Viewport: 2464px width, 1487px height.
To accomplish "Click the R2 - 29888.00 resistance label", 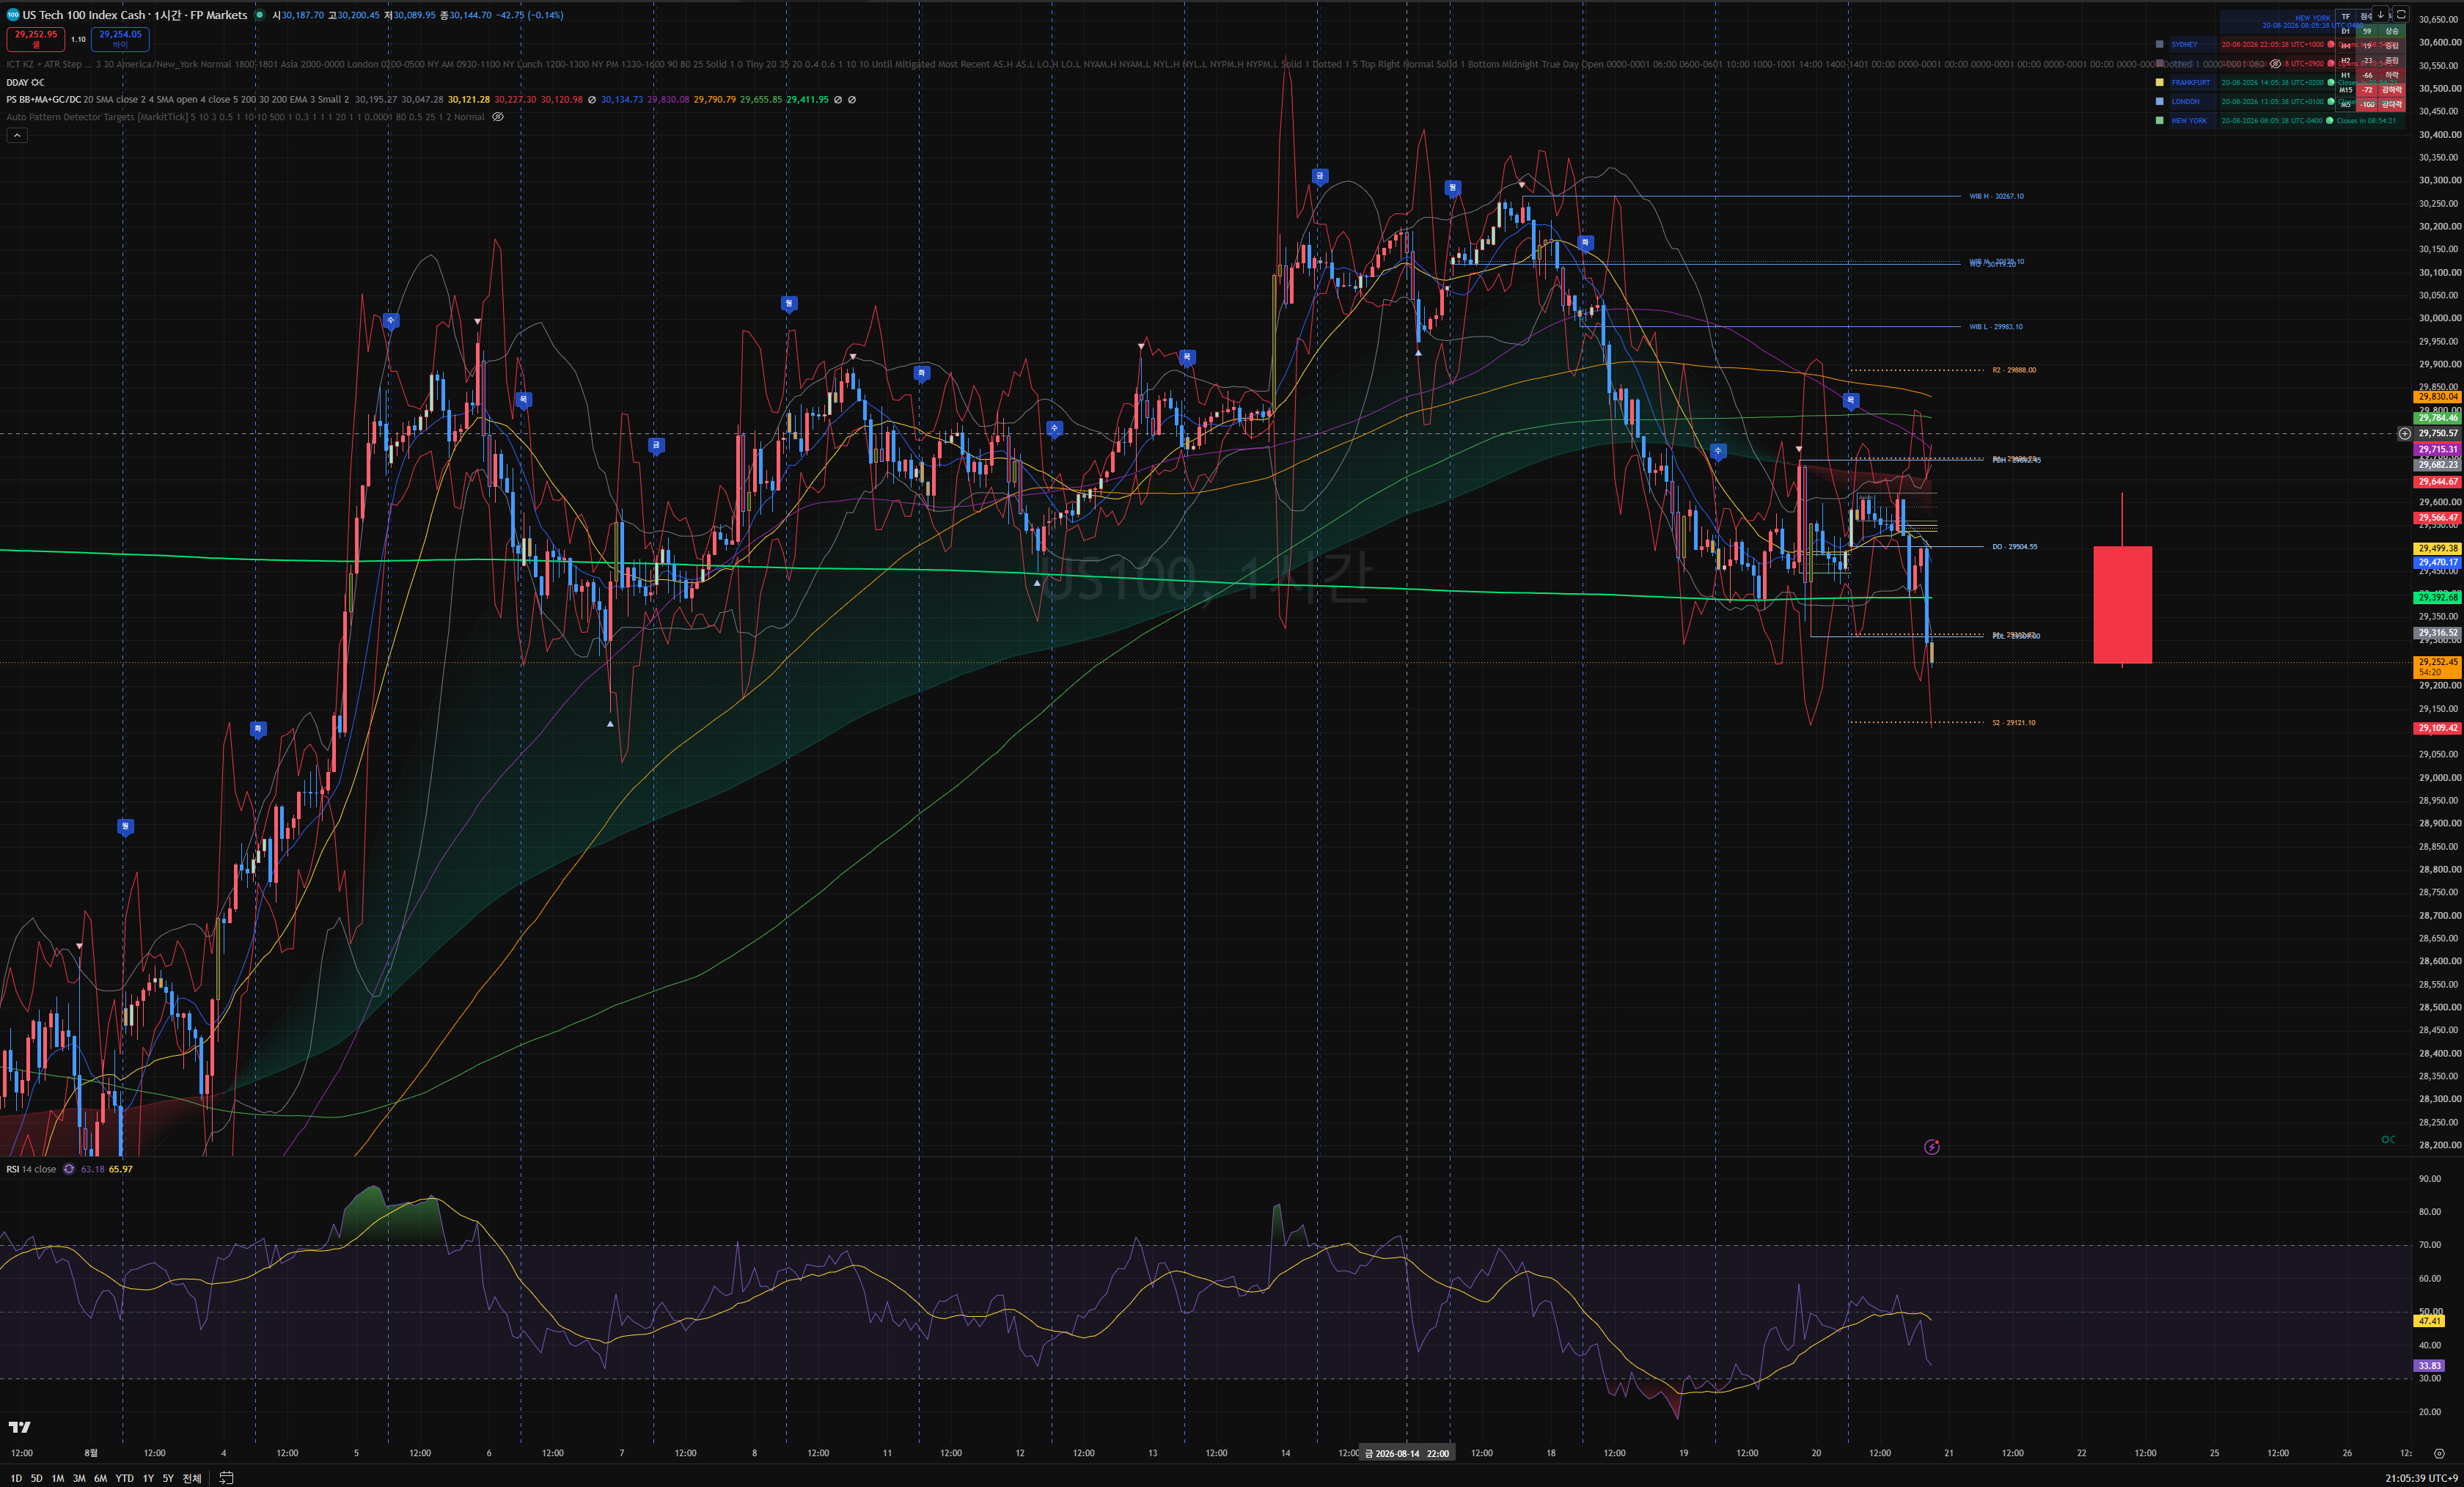I will (2014, 370).
